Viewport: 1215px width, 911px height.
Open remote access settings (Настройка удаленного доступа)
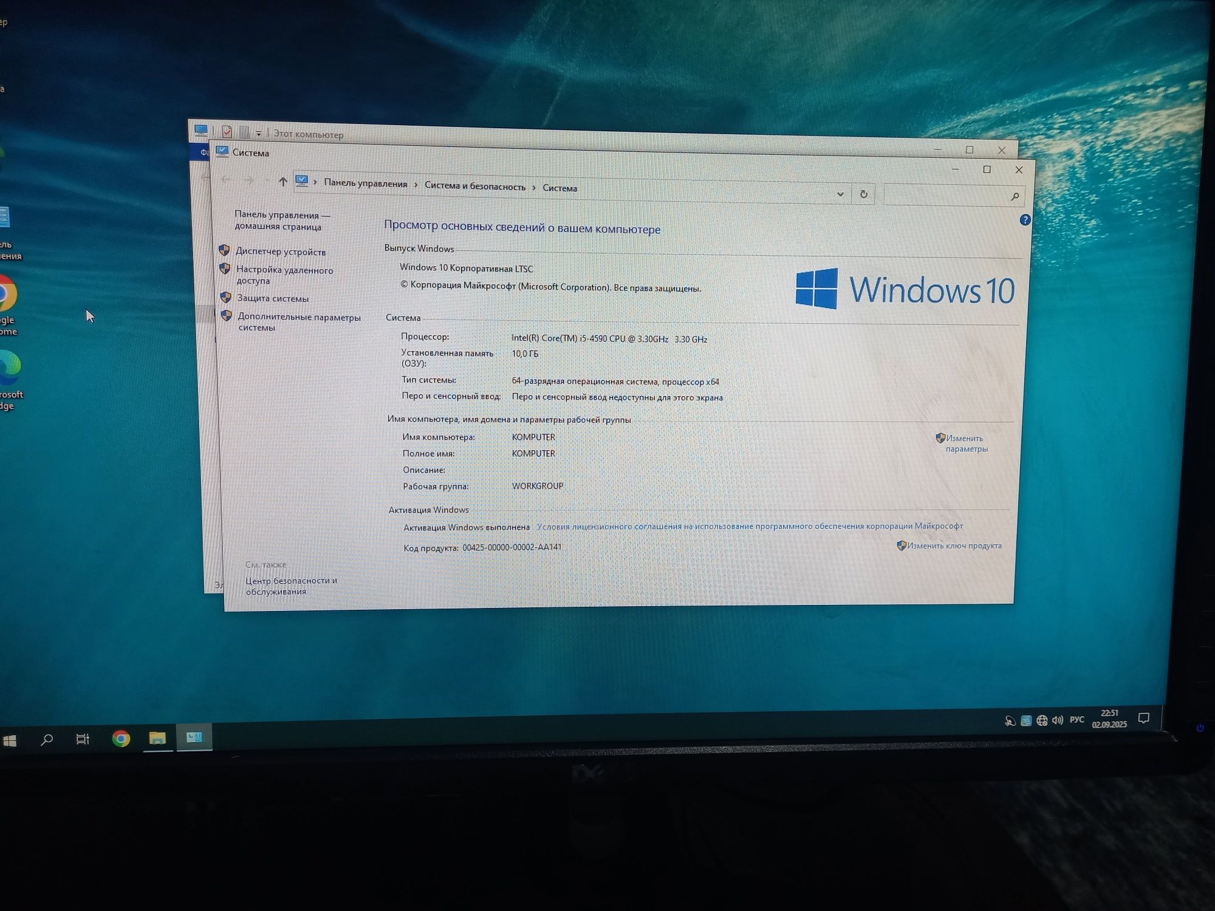tap(284, 275)
